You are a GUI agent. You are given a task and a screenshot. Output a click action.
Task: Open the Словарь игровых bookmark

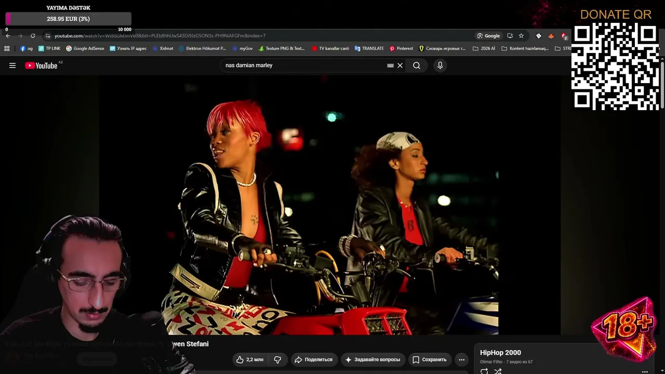pos(442,48)
